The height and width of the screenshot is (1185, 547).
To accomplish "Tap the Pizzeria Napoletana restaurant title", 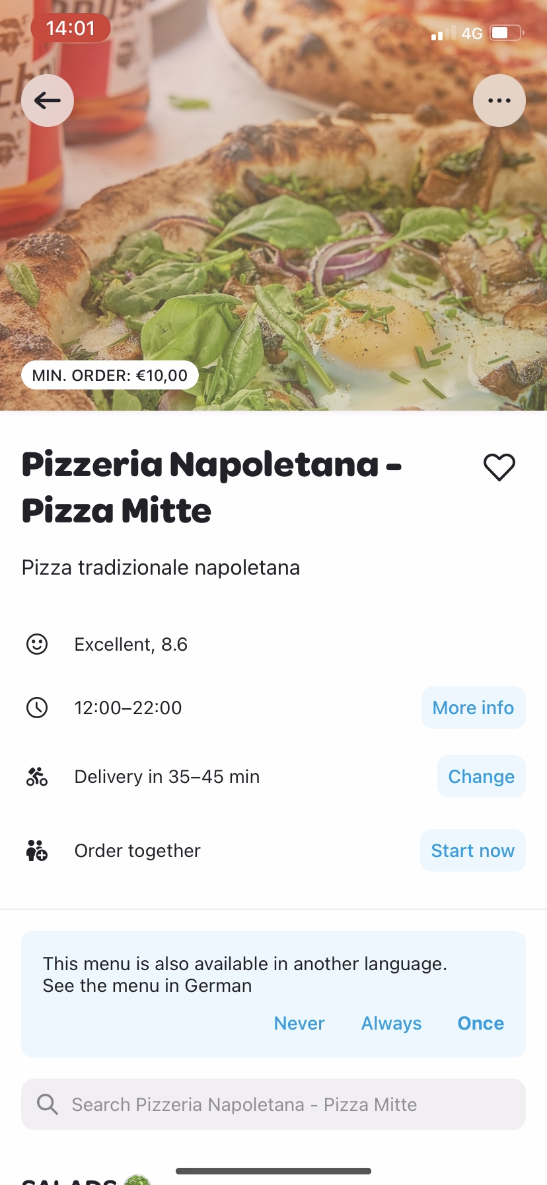I will click(x=211, y=487).
